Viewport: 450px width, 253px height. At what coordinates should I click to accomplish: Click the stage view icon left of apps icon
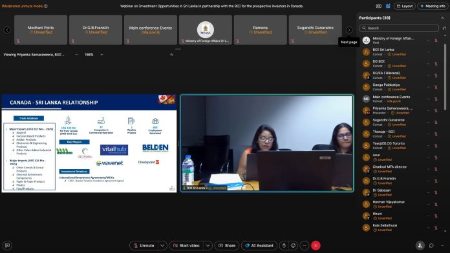[379, 6]
